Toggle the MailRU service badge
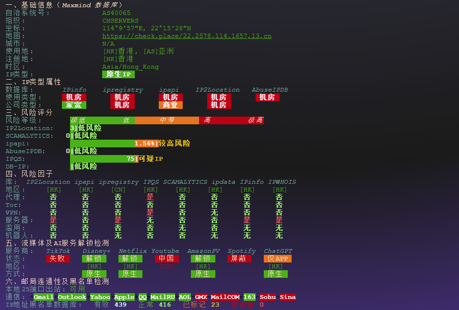This screenshot has width=459, height=310. [163, 297]
